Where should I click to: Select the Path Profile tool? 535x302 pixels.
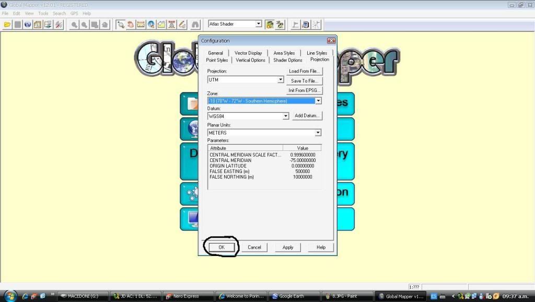161,25
